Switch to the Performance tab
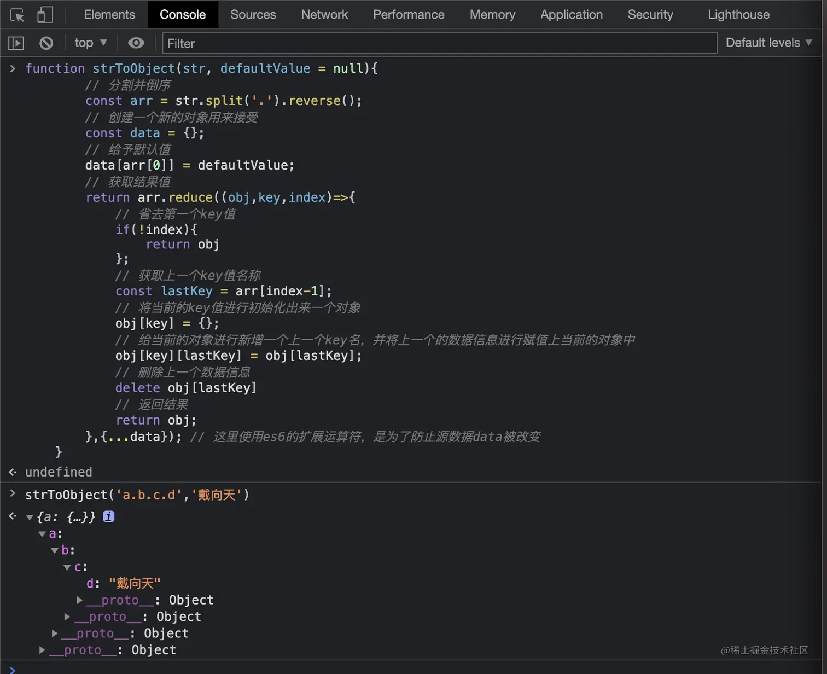The image size is (827, 674). coord(409,15)
